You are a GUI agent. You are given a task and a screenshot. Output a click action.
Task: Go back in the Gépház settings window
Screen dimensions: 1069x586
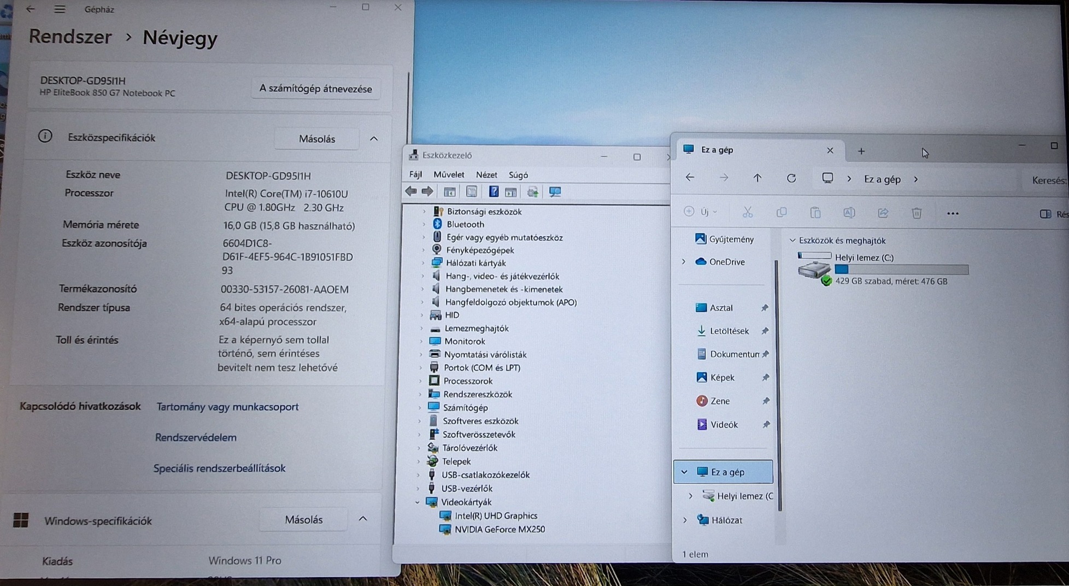coord(30,9)
